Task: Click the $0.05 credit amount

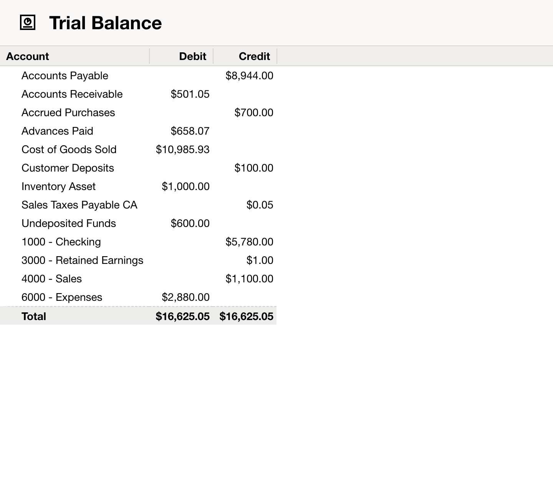Action: (260, 205)
